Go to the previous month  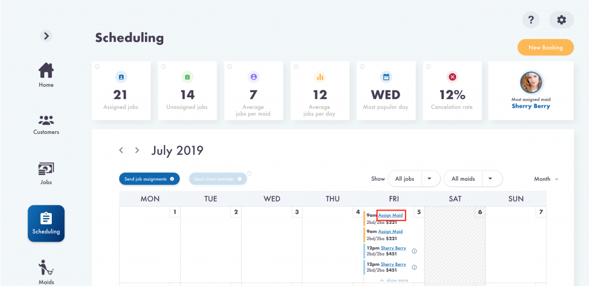pyautogui.click(x=121, y=150)
